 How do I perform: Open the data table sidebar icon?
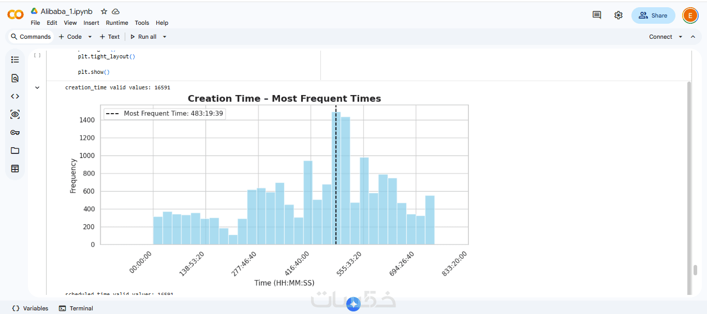(x=15, y=168)
